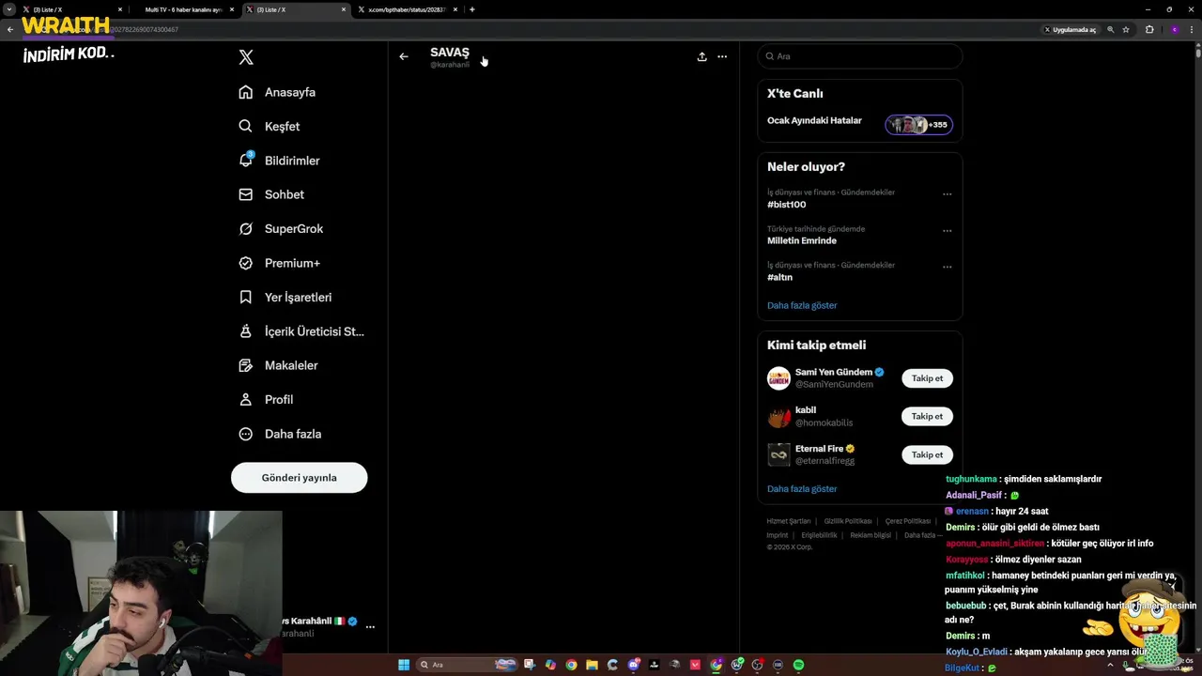
Task: Open Chrome from the taskbar
Action: tap(571, 665)
